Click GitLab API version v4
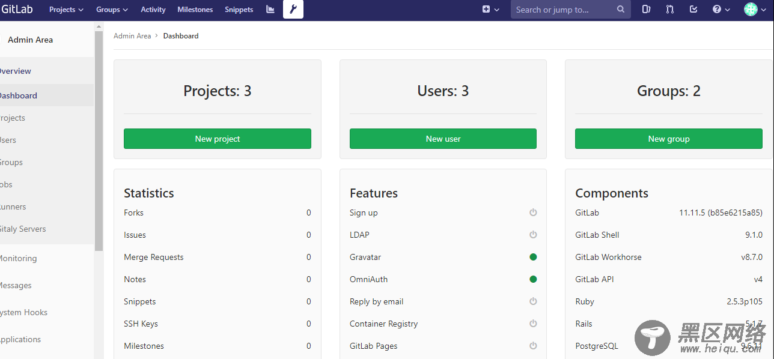This screenshot has width=774, height=359. [758, 279]
